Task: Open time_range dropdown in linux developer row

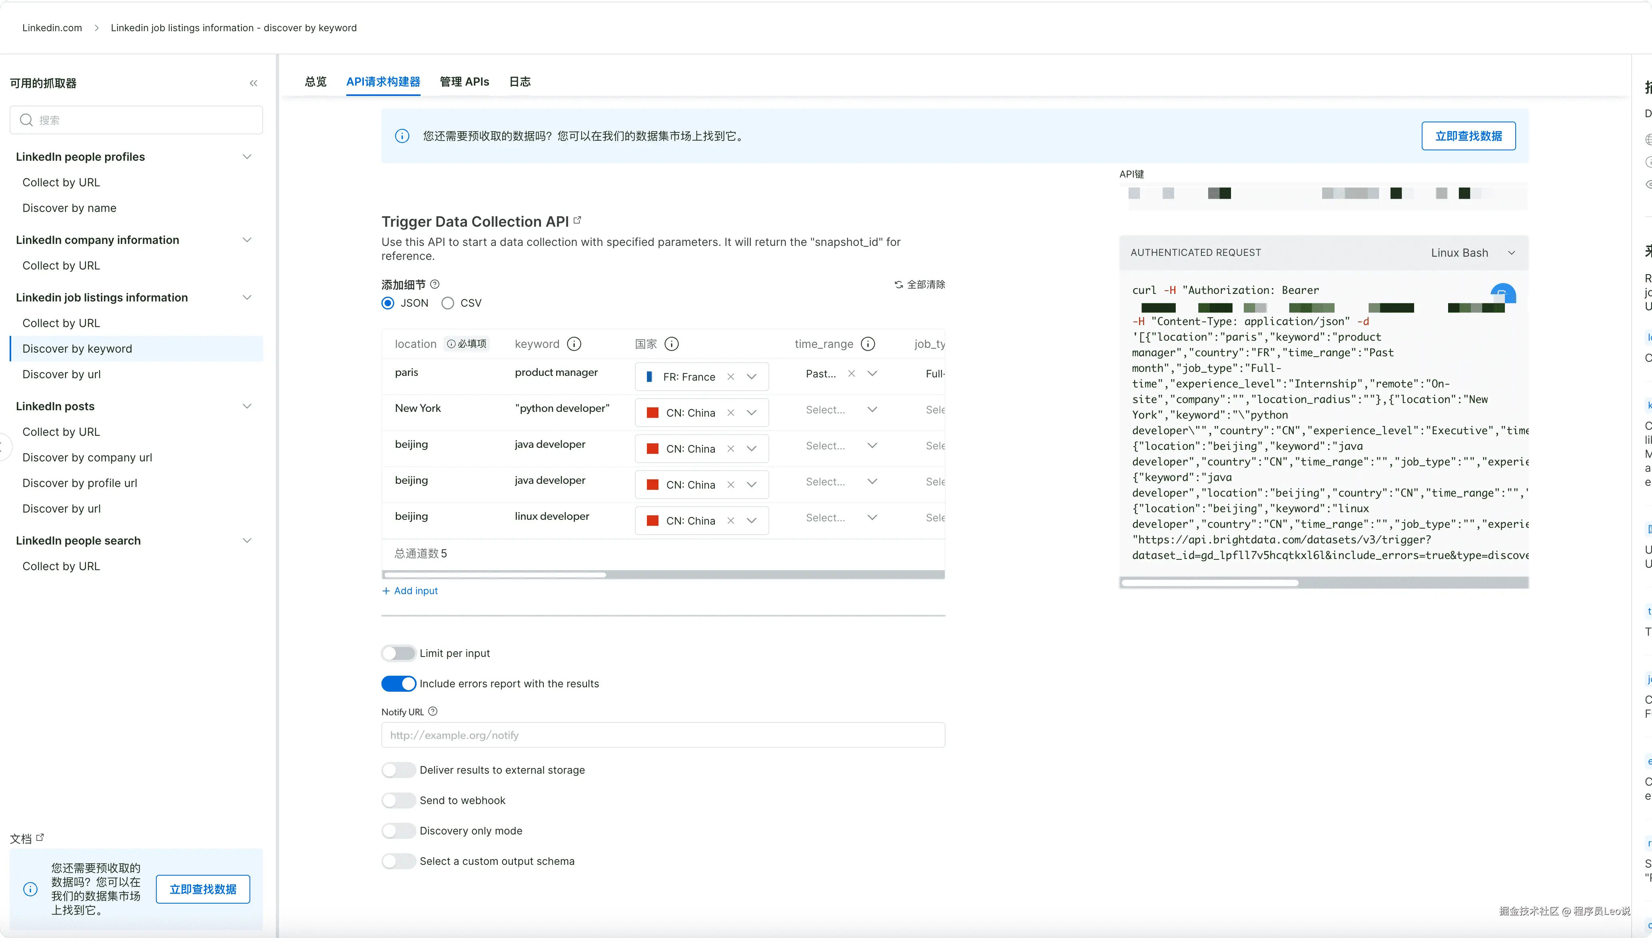Action: tap(872, 517)
